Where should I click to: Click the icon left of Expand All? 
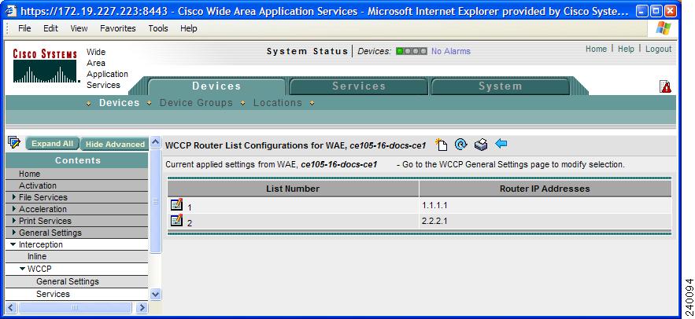pos(14,142)
